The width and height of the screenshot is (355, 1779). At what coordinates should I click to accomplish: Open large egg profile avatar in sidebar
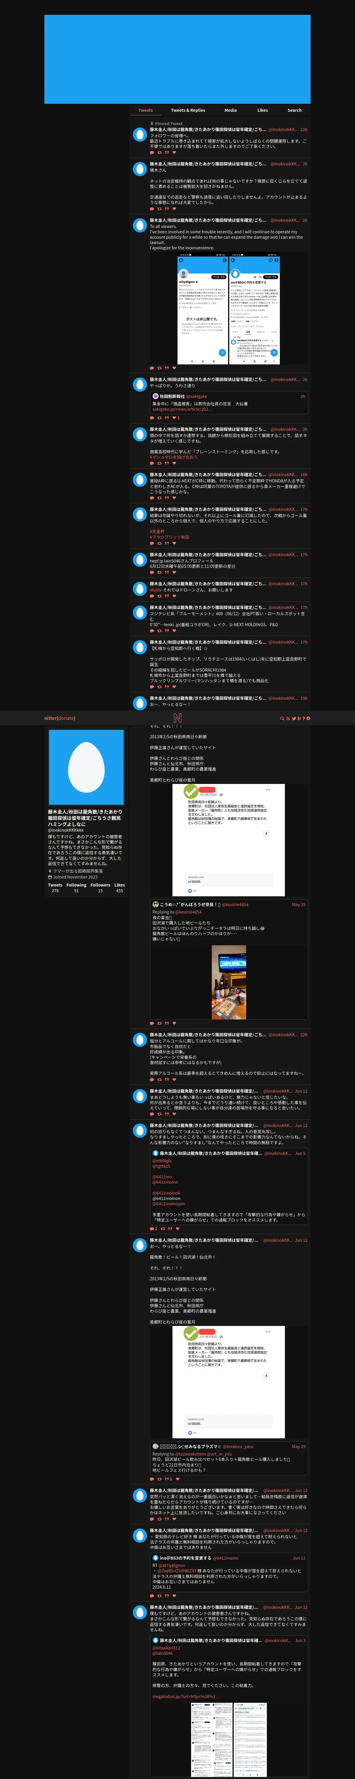86,767
